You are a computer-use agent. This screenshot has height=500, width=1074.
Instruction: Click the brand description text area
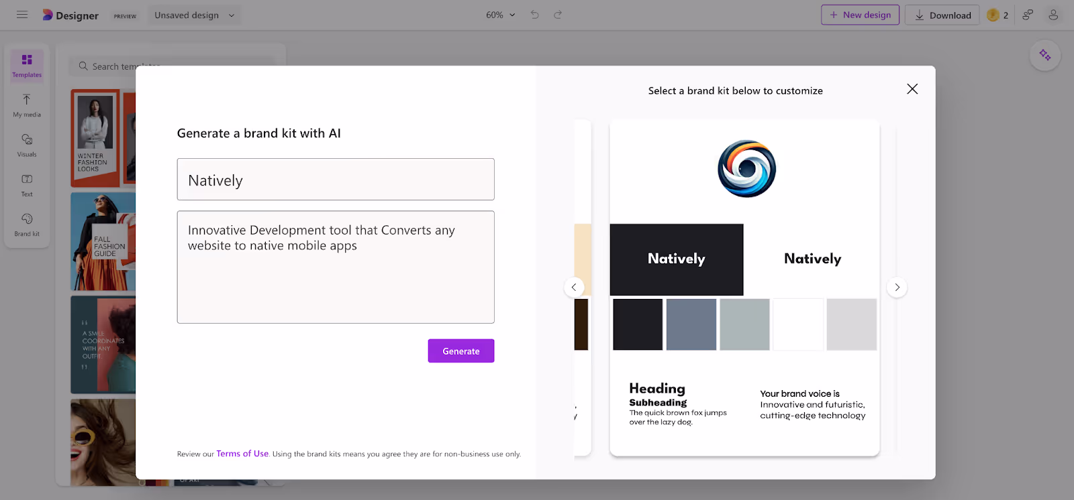[336, 267]
